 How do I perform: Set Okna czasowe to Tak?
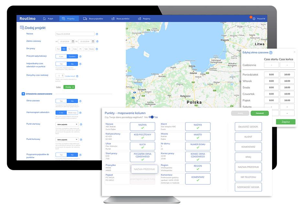coord(61,101)
